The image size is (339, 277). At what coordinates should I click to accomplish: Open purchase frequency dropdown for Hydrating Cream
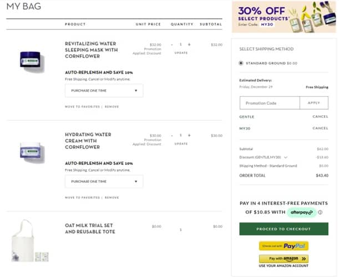pyautogui.click(x=104, y=181)
